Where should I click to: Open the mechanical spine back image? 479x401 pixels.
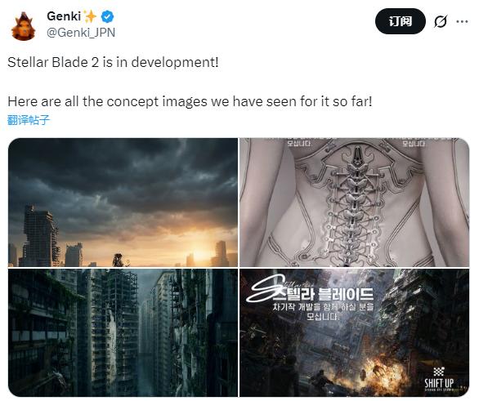pos(355,203)
